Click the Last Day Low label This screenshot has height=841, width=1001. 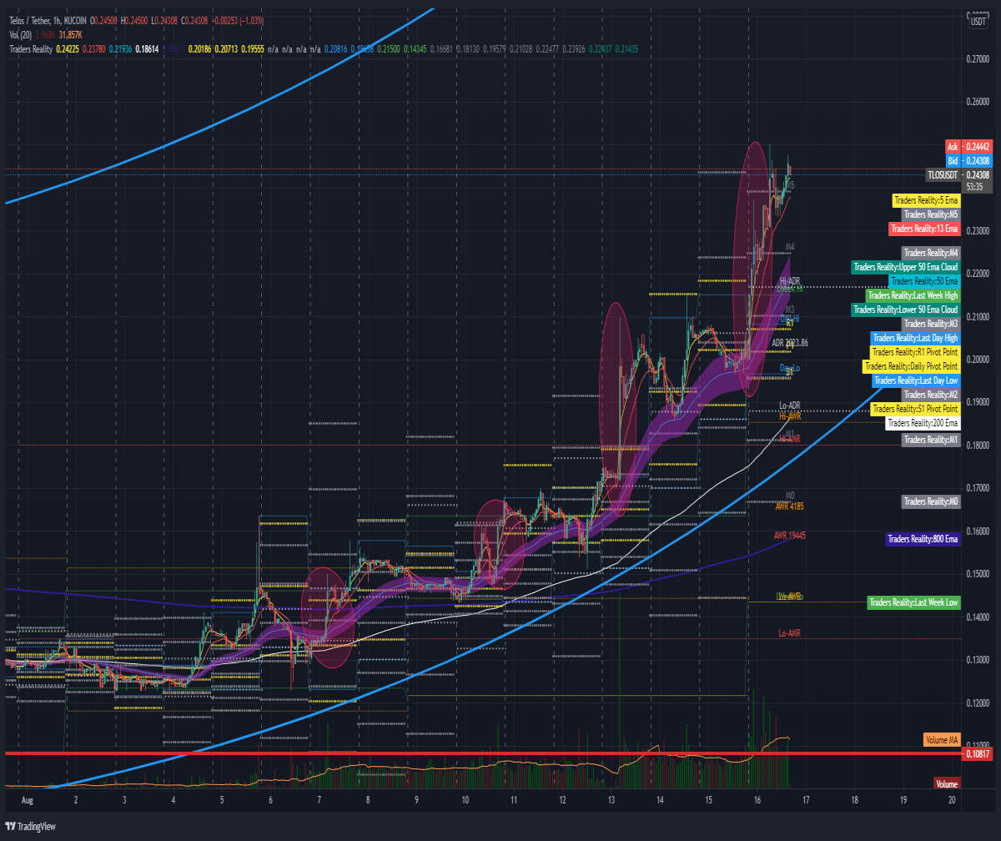(x=917, y=380)
